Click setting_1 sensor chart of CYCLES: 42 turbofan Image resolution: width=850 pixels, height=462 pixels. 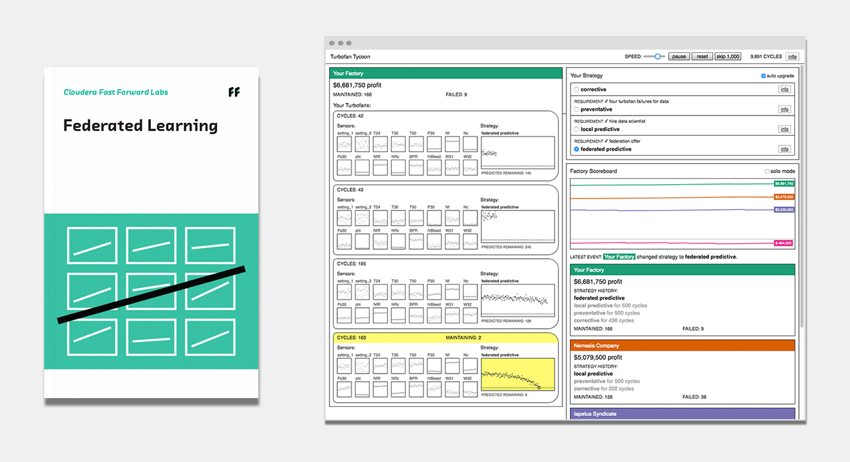[345, 145]
